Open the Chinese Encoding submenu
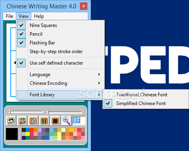The height and width of the screenshot is (151, 189). coord(60,83)
